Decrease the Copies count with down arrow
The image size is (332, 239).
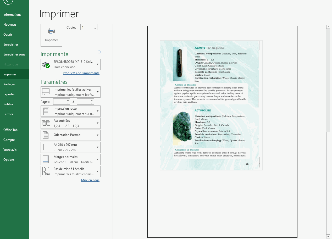tap(95, 29)
